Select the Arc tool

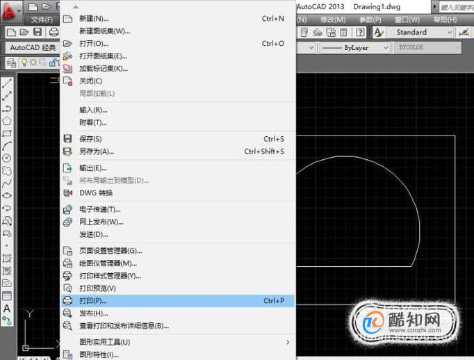[7, 146]
